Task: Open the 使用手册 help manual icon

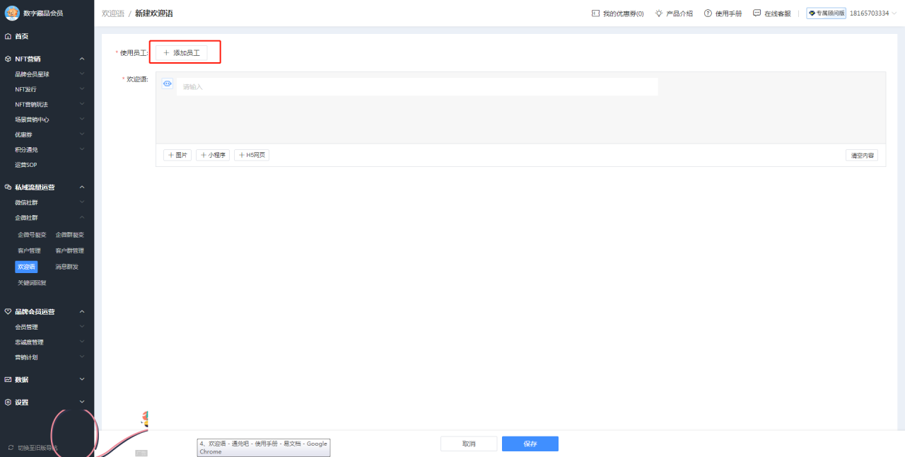Action: (x=707, y=13)
